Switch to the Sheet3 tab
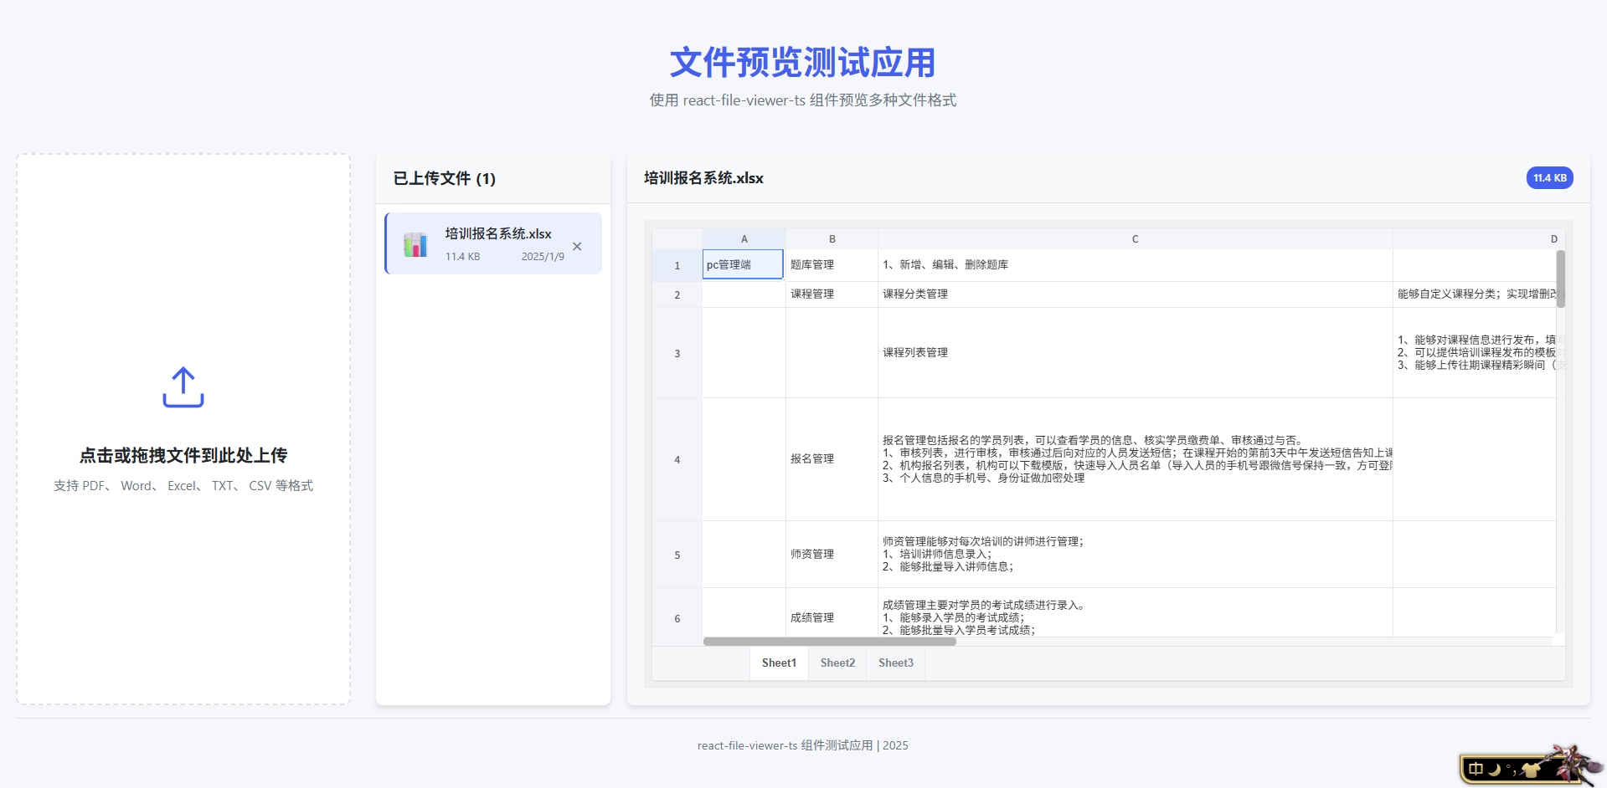 [894, 663]
